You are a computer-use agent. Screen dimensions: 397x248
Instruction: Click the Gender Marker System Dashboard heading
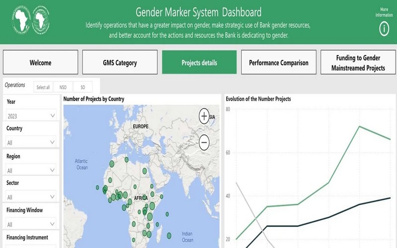click(x=198, y=12)
